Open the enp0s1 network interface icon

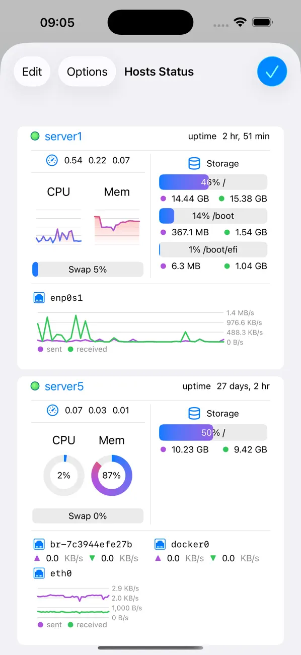pyautogui.click(x=39, y=298)
